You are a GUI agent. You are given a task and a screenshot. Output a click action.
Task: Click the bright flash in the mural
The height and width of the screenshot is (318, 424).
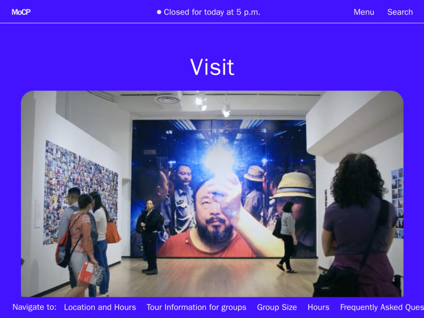coord(219,159)
